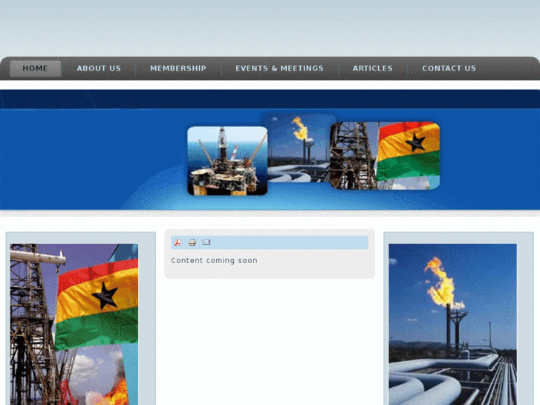Screen dimensions: 540x405
Task: Click the printer icon above the article
Action: [x=192, y=243]
